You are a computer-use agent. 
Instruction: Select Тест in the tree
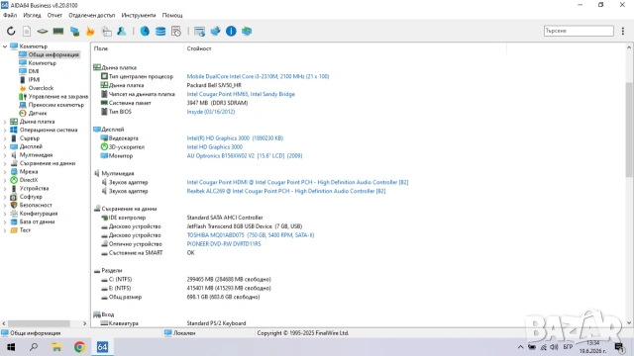[25, 230]
